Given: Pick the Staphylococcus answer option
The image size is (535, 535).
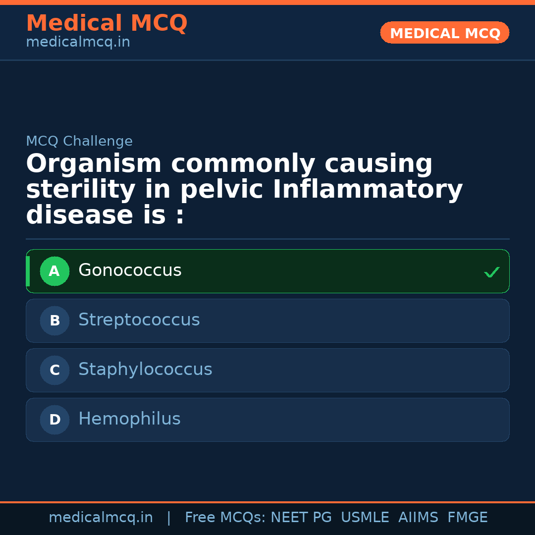Looking at the screenshot, I should point(267,370).
